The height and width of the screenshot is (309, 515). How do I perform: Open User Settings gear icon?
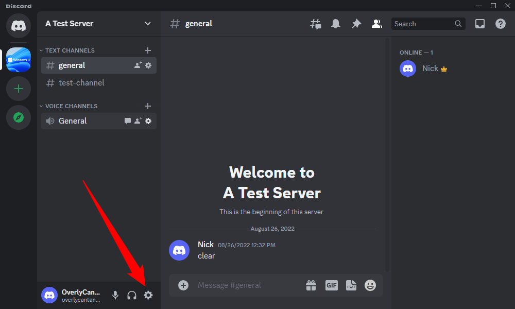[148, 295]
